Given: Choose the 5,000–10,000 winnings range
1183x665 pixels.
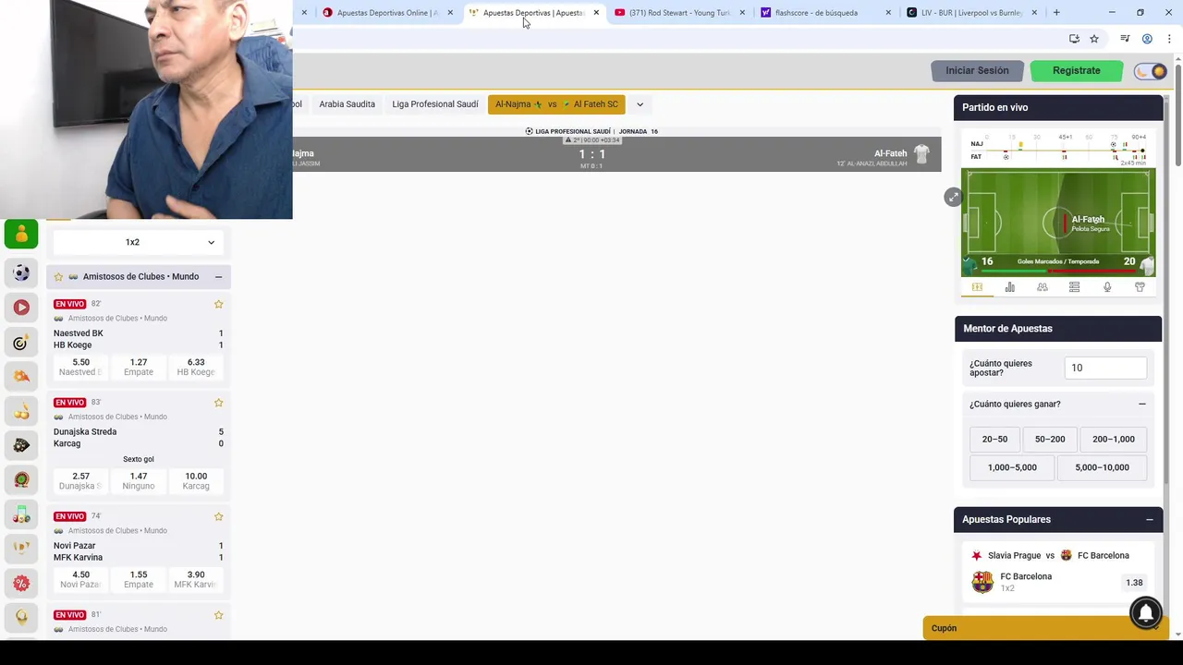Looking at the screenshot, I should (x=1102, y=467).
